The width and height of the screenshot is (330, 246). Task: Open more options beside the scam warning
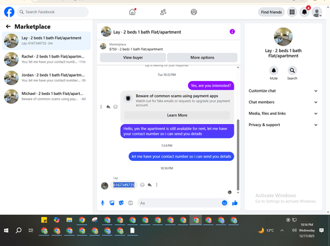click(101, 107)
